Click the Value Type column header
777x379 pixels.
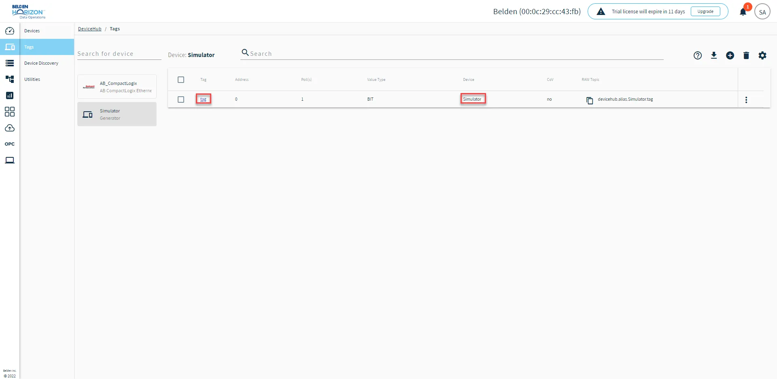coord(376,80)
